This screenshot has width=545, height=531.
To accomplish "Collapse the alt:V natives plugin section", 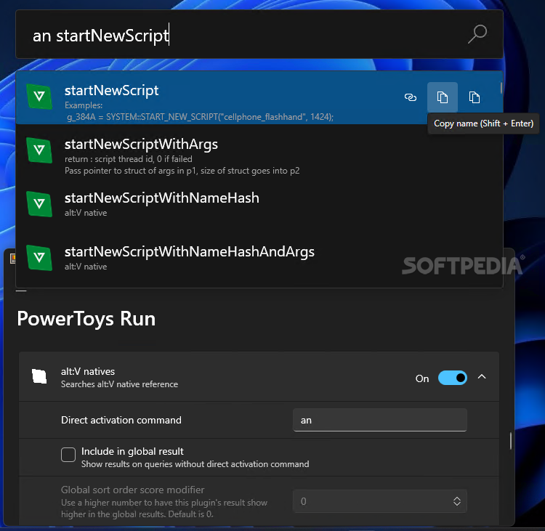I will [482, 377].
